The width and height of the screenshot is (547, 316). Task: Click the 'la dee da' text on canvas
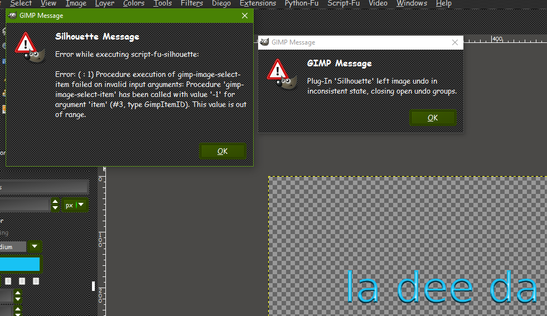(442, 288)
